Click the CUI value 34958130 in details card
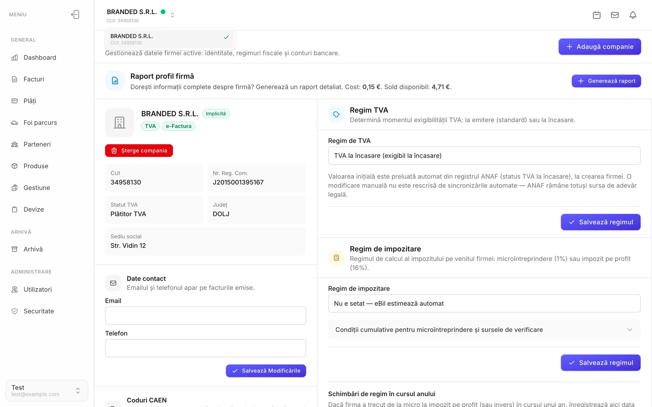 tap(126, 182)
